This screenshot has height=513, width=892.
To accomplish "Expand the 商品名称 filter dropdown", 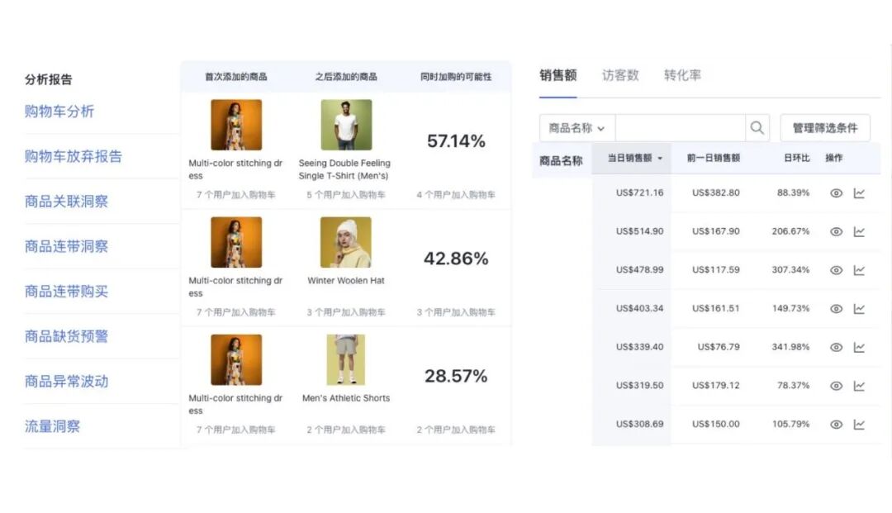I will tap(576, 128).
